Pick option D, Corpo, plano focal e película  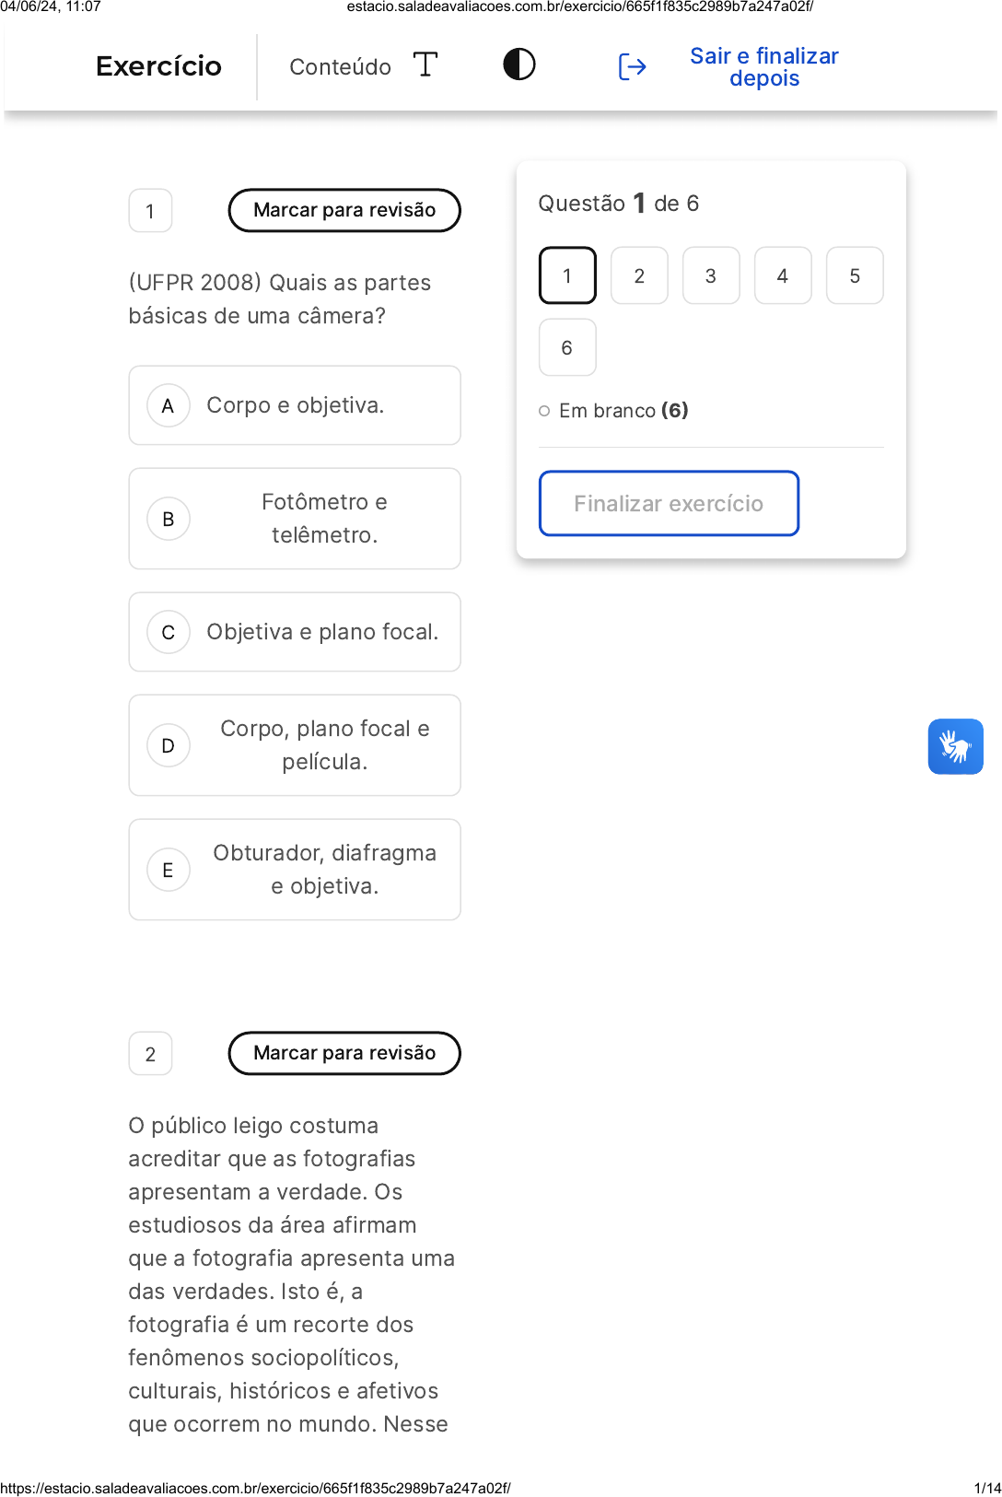click(295, 745)
